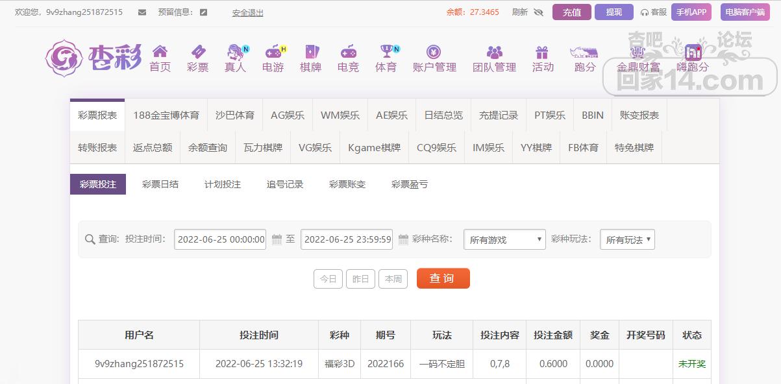Click 未开奖 status cell
This screenshot has width=781, height=384.
click(x=692, y=364)
